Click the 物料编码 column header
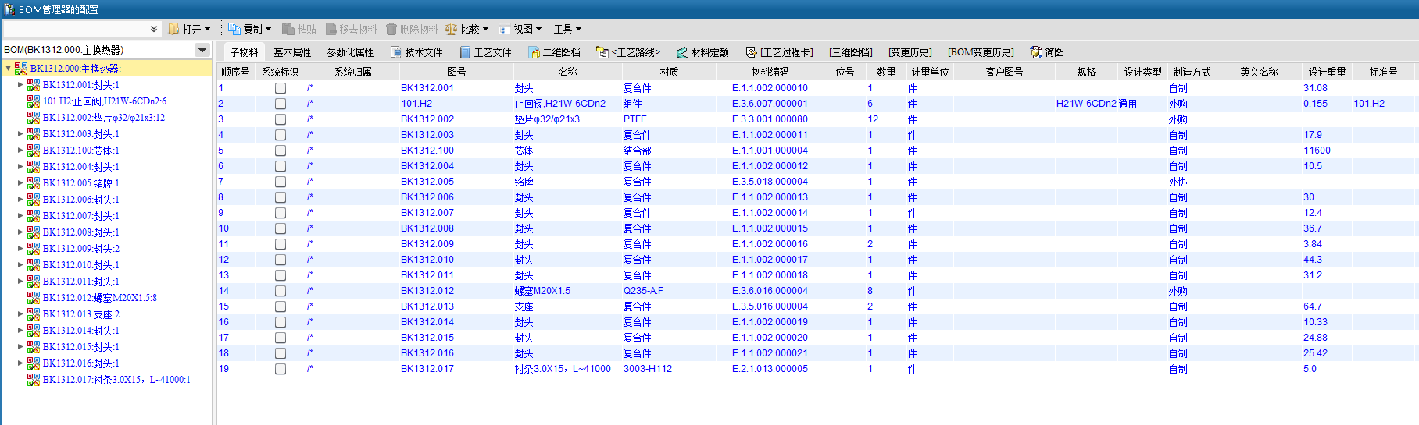The height and width of the screenshot is (425, 1419). point(770,72)
